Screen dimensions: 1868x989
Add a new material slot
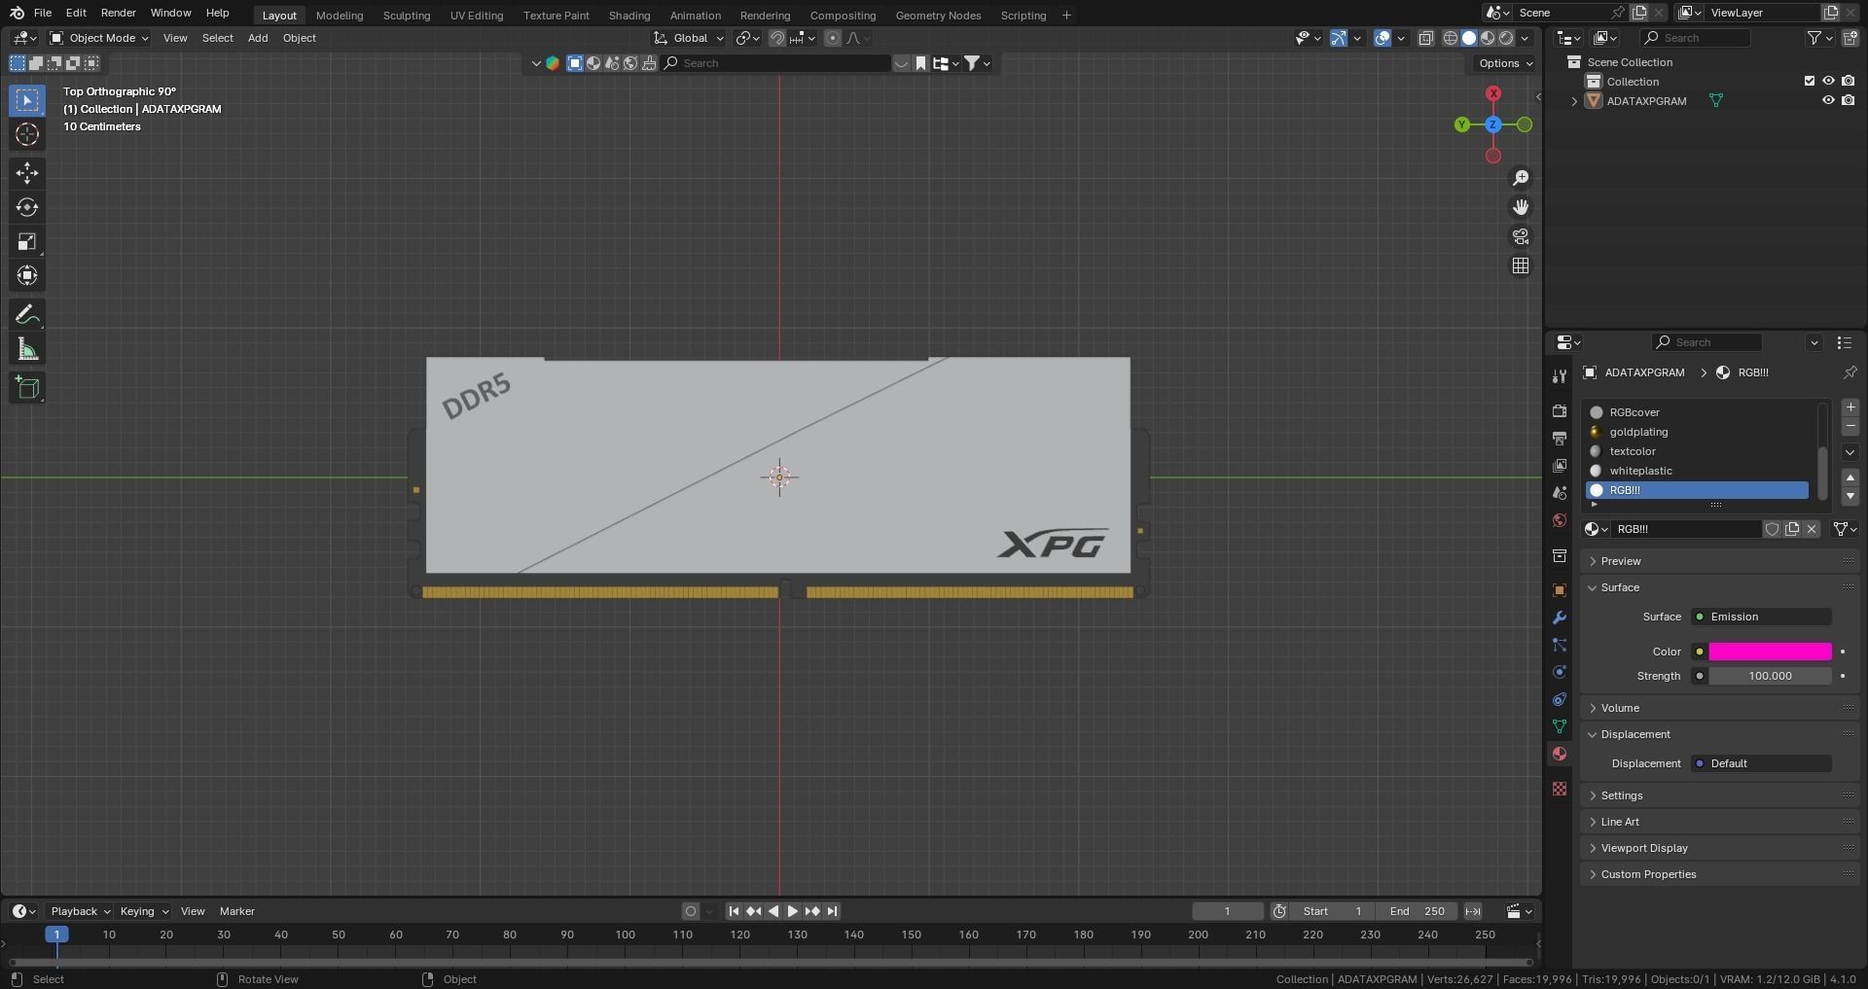click(1850, 407)
